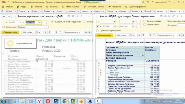Open Отчетность, справки section
Image resolution: width=185 pixels, height=104 pixels.
pyautogui.click(x=94, y=7)
